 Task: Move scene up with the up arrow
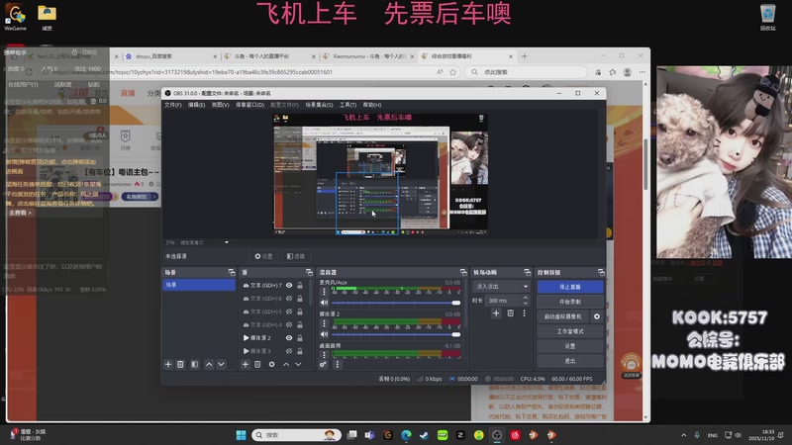tap(209, 364)
